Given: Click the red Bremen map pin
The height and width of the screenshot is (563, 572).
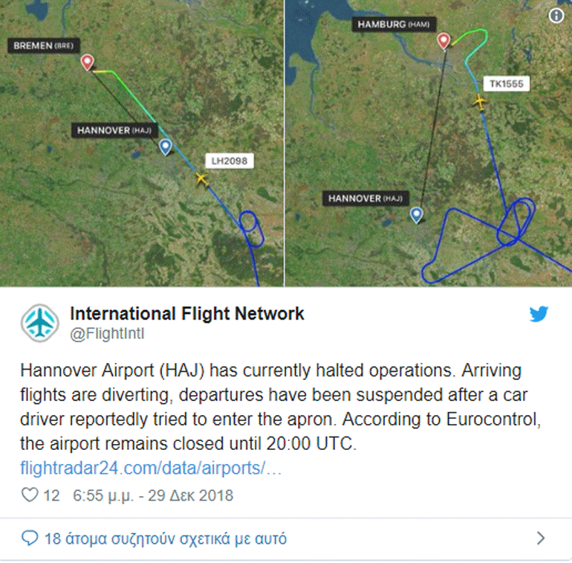Looking at the screenshot, I should point(88,62).
